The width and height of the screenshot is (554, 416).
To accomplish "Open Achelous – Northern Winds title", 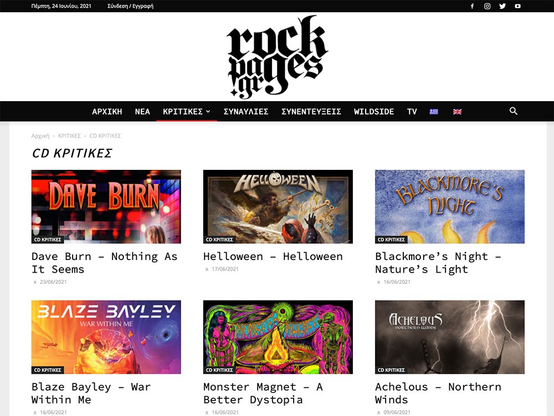I will click(x=438, y=393).
